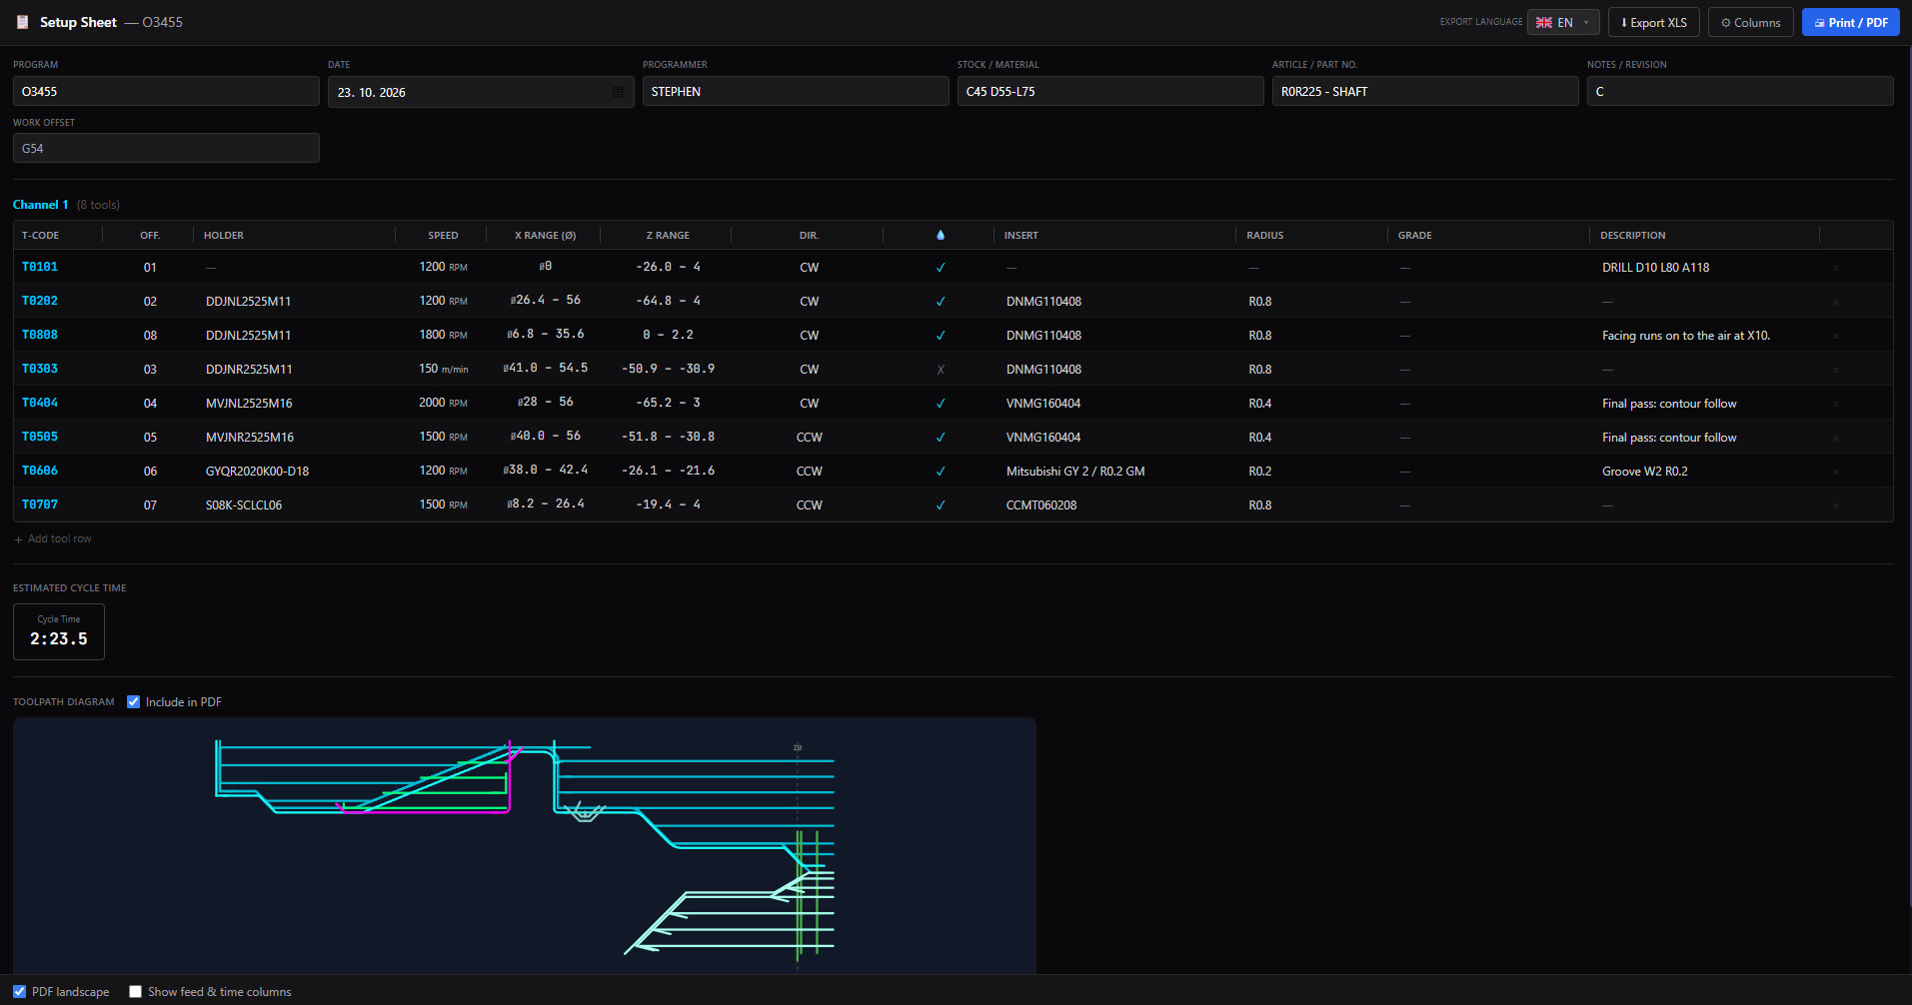
Task: Click the DESCRIPTION column header
Action: coord(1632,236)
